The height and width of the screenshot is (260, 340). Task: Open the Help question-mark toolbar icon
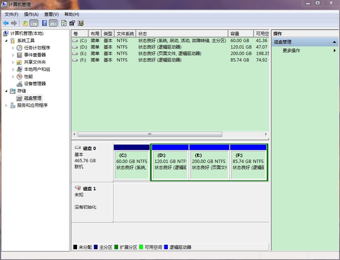(44, 23)
